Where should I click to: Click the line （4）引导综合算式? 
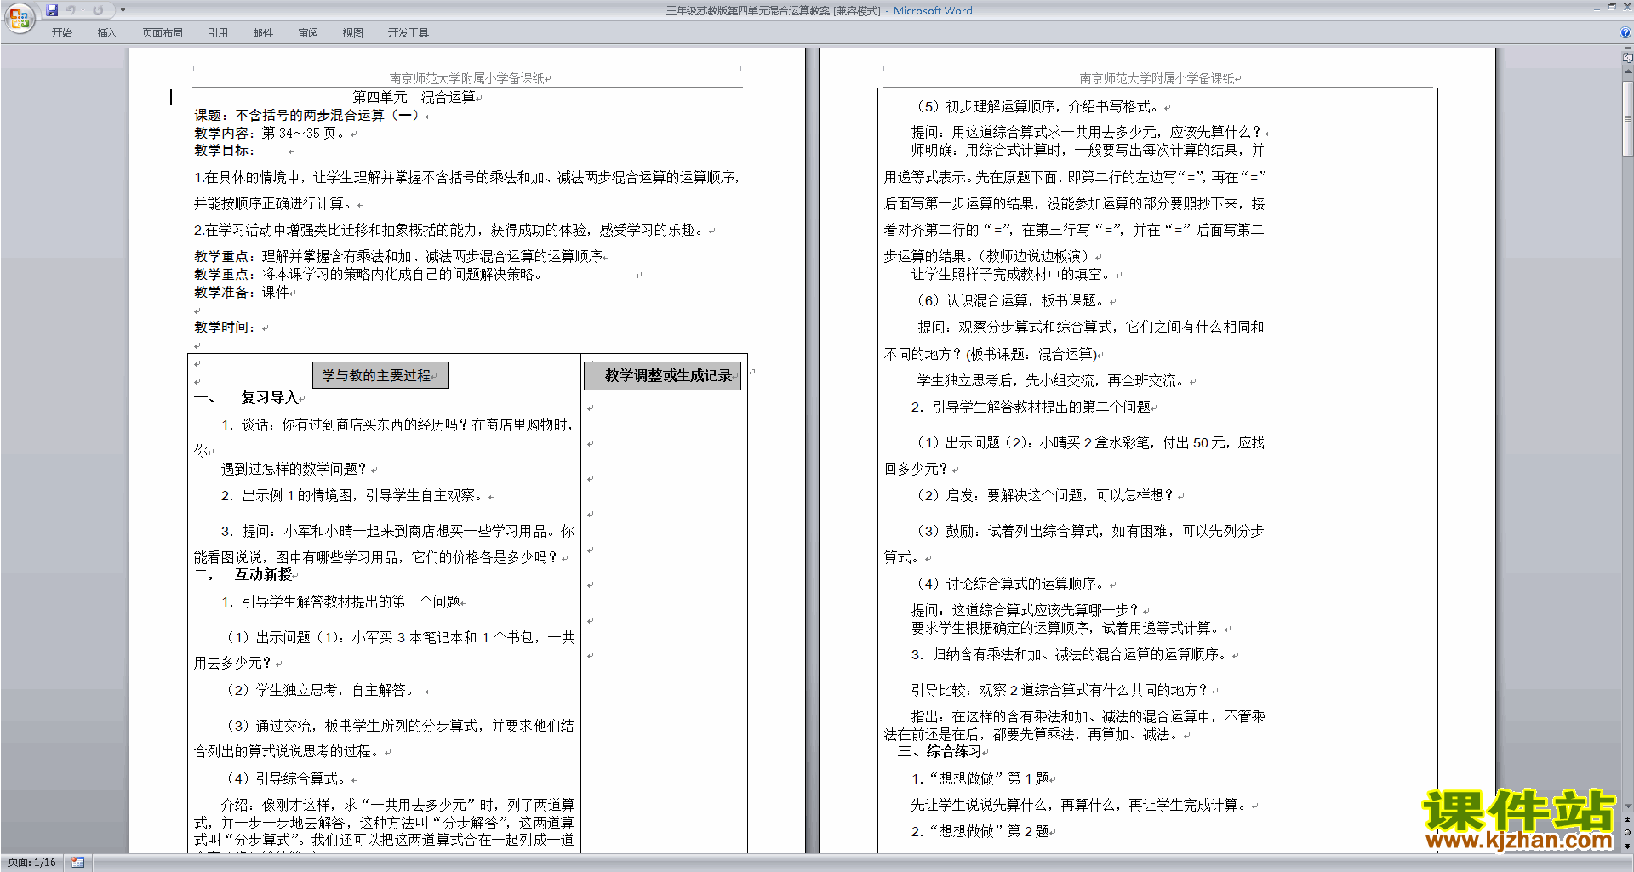(x=287, y=778)
